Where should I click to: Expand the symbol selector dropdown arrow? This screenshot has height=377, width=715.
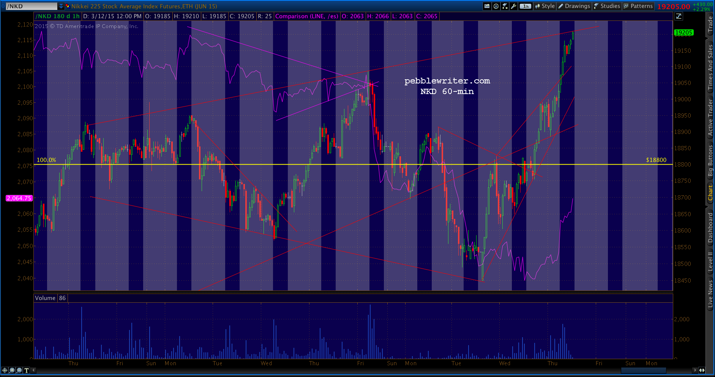61,6
